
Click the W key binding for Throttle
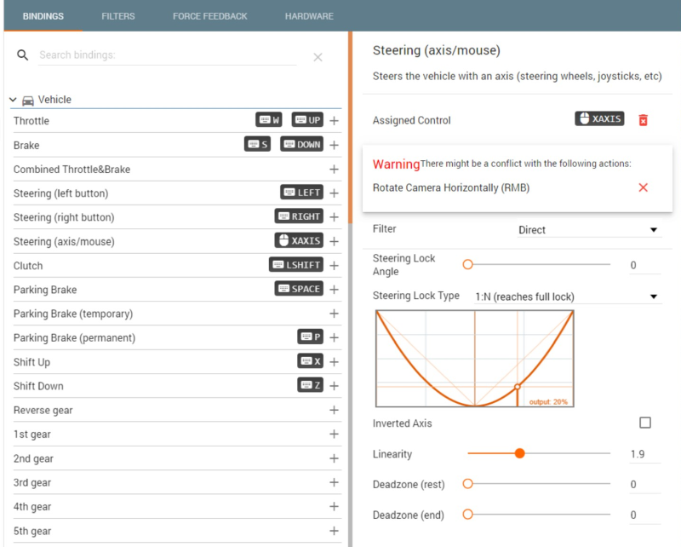click(269, 120)
